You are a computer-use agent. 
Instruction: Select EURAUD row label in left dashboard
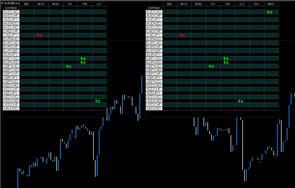click(x=11, y=39)
